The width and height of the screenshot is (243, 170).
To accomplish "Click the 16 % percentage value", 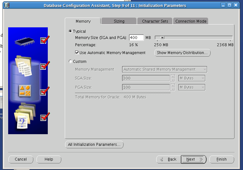I will click(x=133, y=45).
